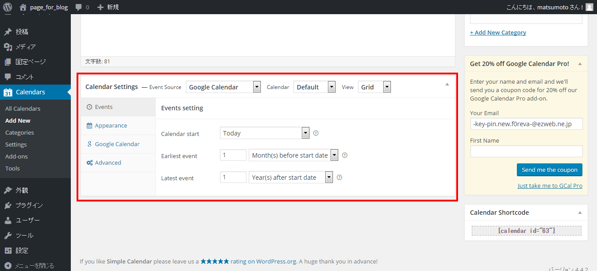Expand the Calendar start dropdown
Screen dimensions: 597x271
264,133
